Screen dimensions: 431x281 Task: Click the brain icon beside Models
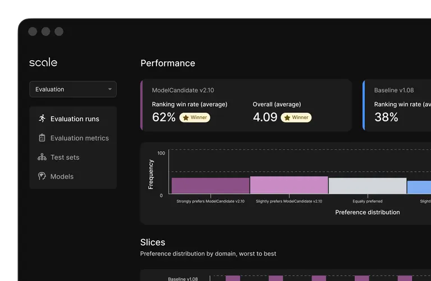point(42,176)
